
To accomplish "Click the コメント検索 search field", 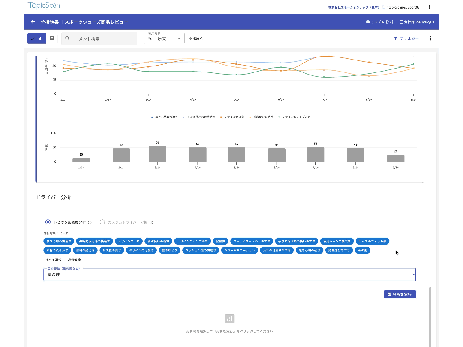I will click(x=103, y=39).
